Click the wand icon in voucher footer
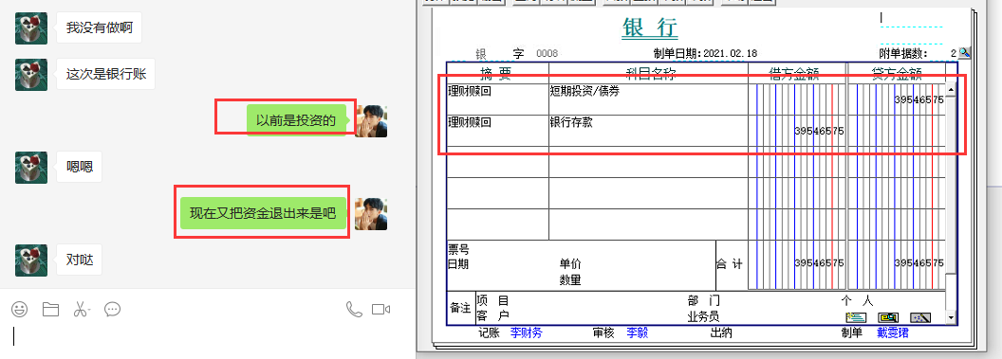 click(x=920, y=317)
